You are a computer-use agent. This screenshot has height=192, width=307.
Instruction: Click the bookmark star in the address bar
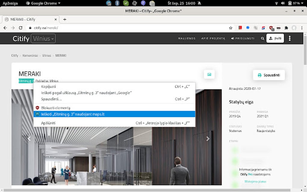pos(231,27)
